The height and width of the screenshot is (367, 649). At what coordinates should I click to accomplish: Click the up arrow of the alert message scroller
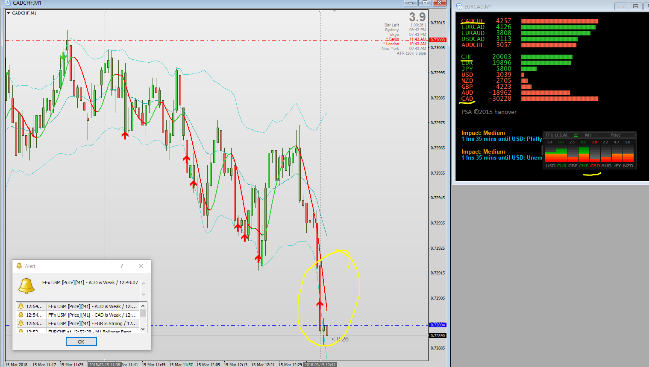coord(144,283)
